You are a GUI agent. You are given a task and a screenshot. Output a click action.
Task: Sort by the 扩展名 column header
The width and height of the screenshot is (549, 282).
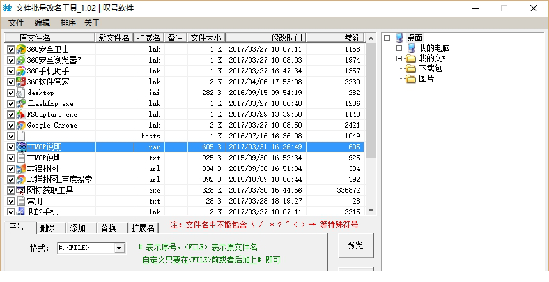(149, 38)
